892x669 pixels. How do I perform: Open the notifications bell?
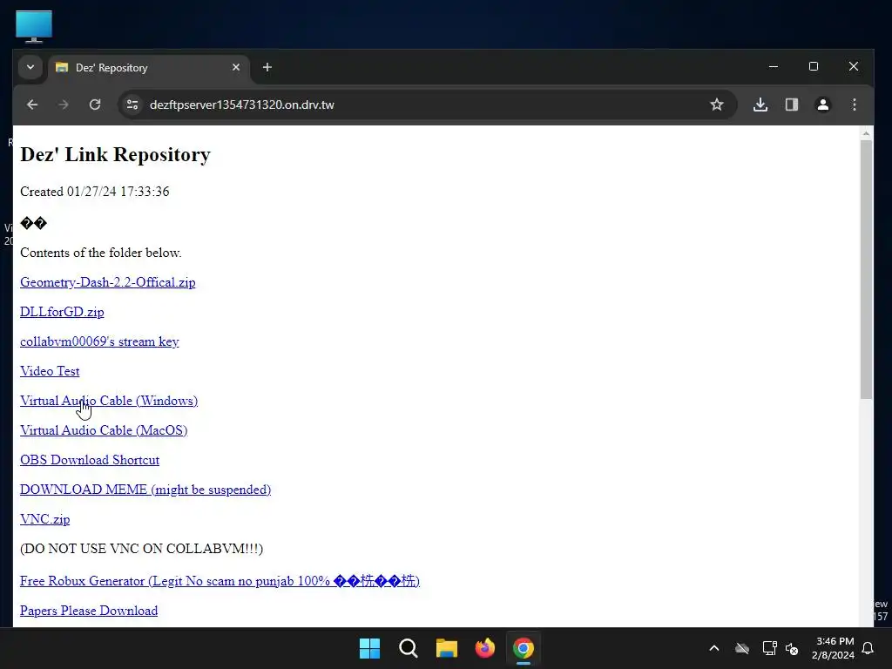[868, 648]
